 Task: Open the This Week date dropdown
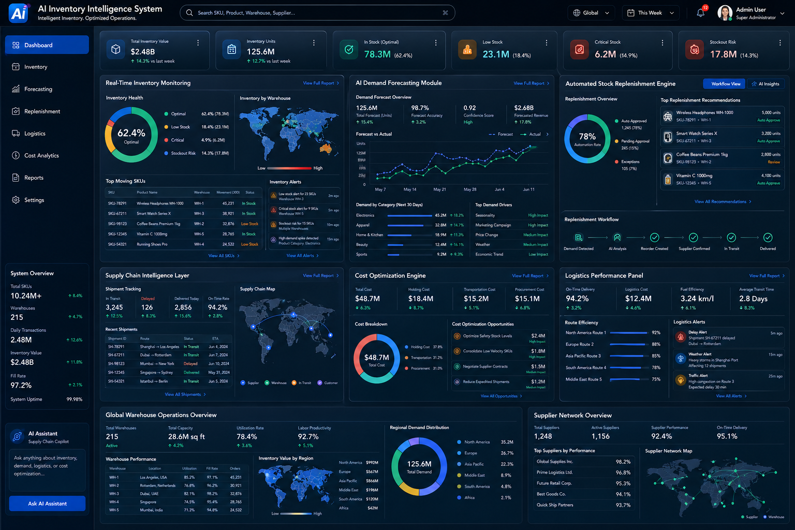651,13
